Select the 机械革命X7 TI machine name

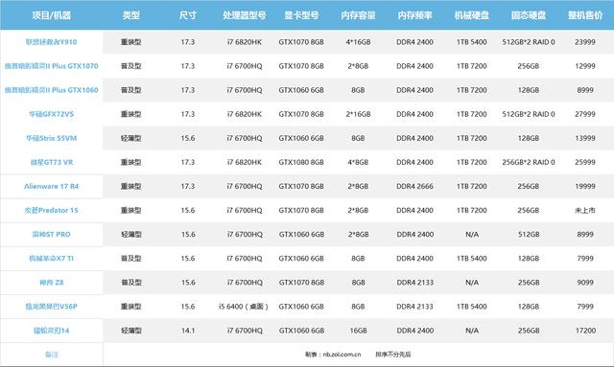tap(51, 258)
